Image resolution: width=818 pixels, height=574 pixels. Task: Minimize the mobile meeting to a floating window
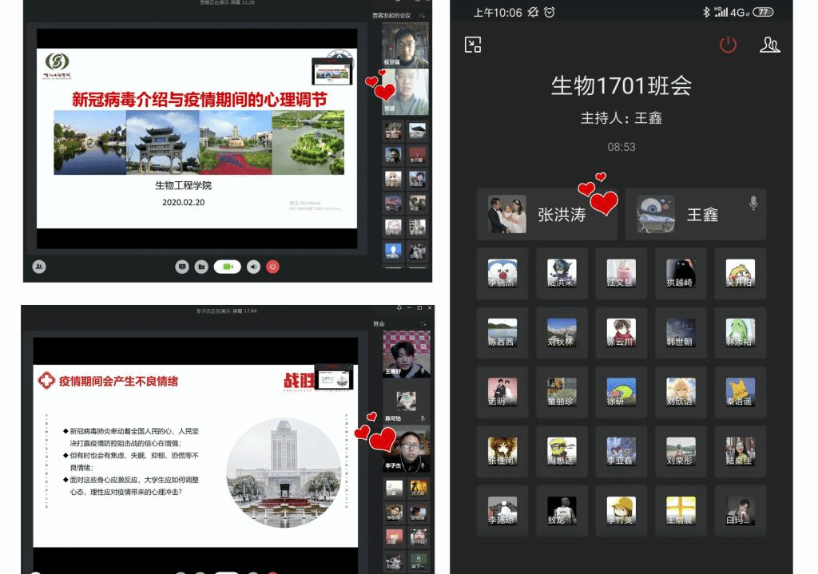click(473, 45)
